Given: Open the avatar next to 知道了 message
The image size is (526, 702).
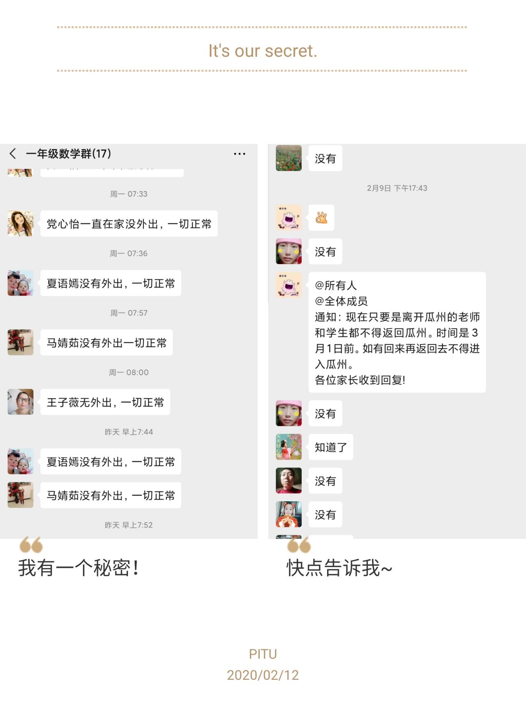Looking at the screenshot, I should (x=288, y=447).
